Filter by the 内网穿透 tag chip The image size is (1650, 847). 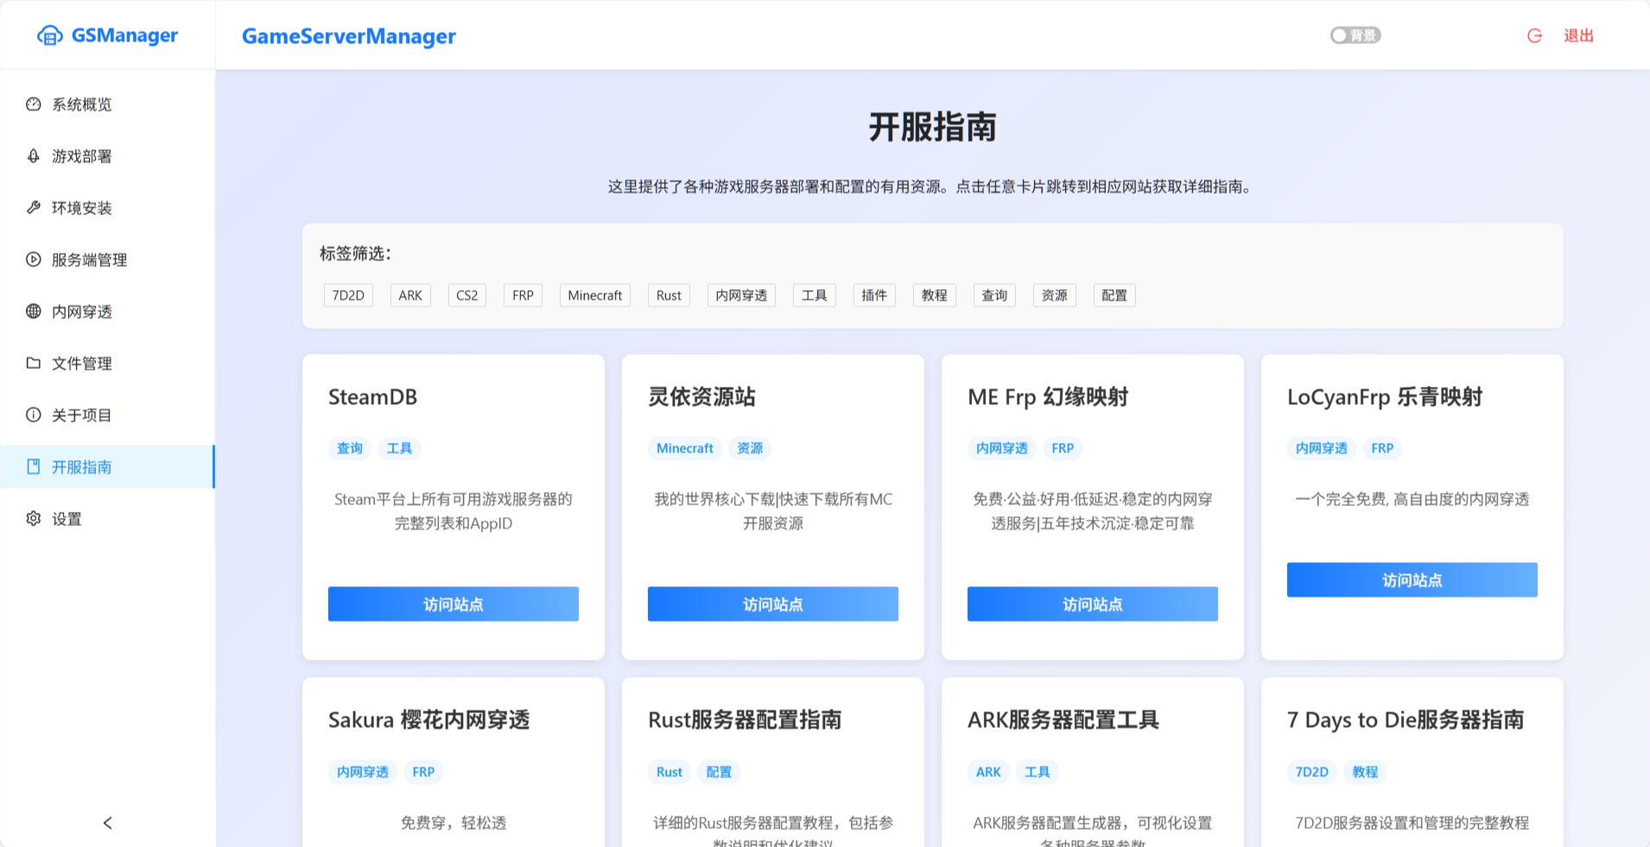(x=741, y=295)
